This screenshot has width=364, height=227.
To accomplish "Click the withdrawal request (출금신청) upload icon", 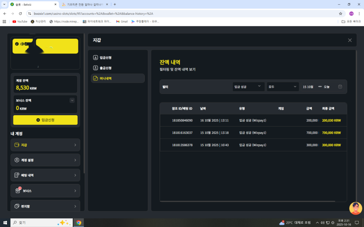I will tap(95, 68).
